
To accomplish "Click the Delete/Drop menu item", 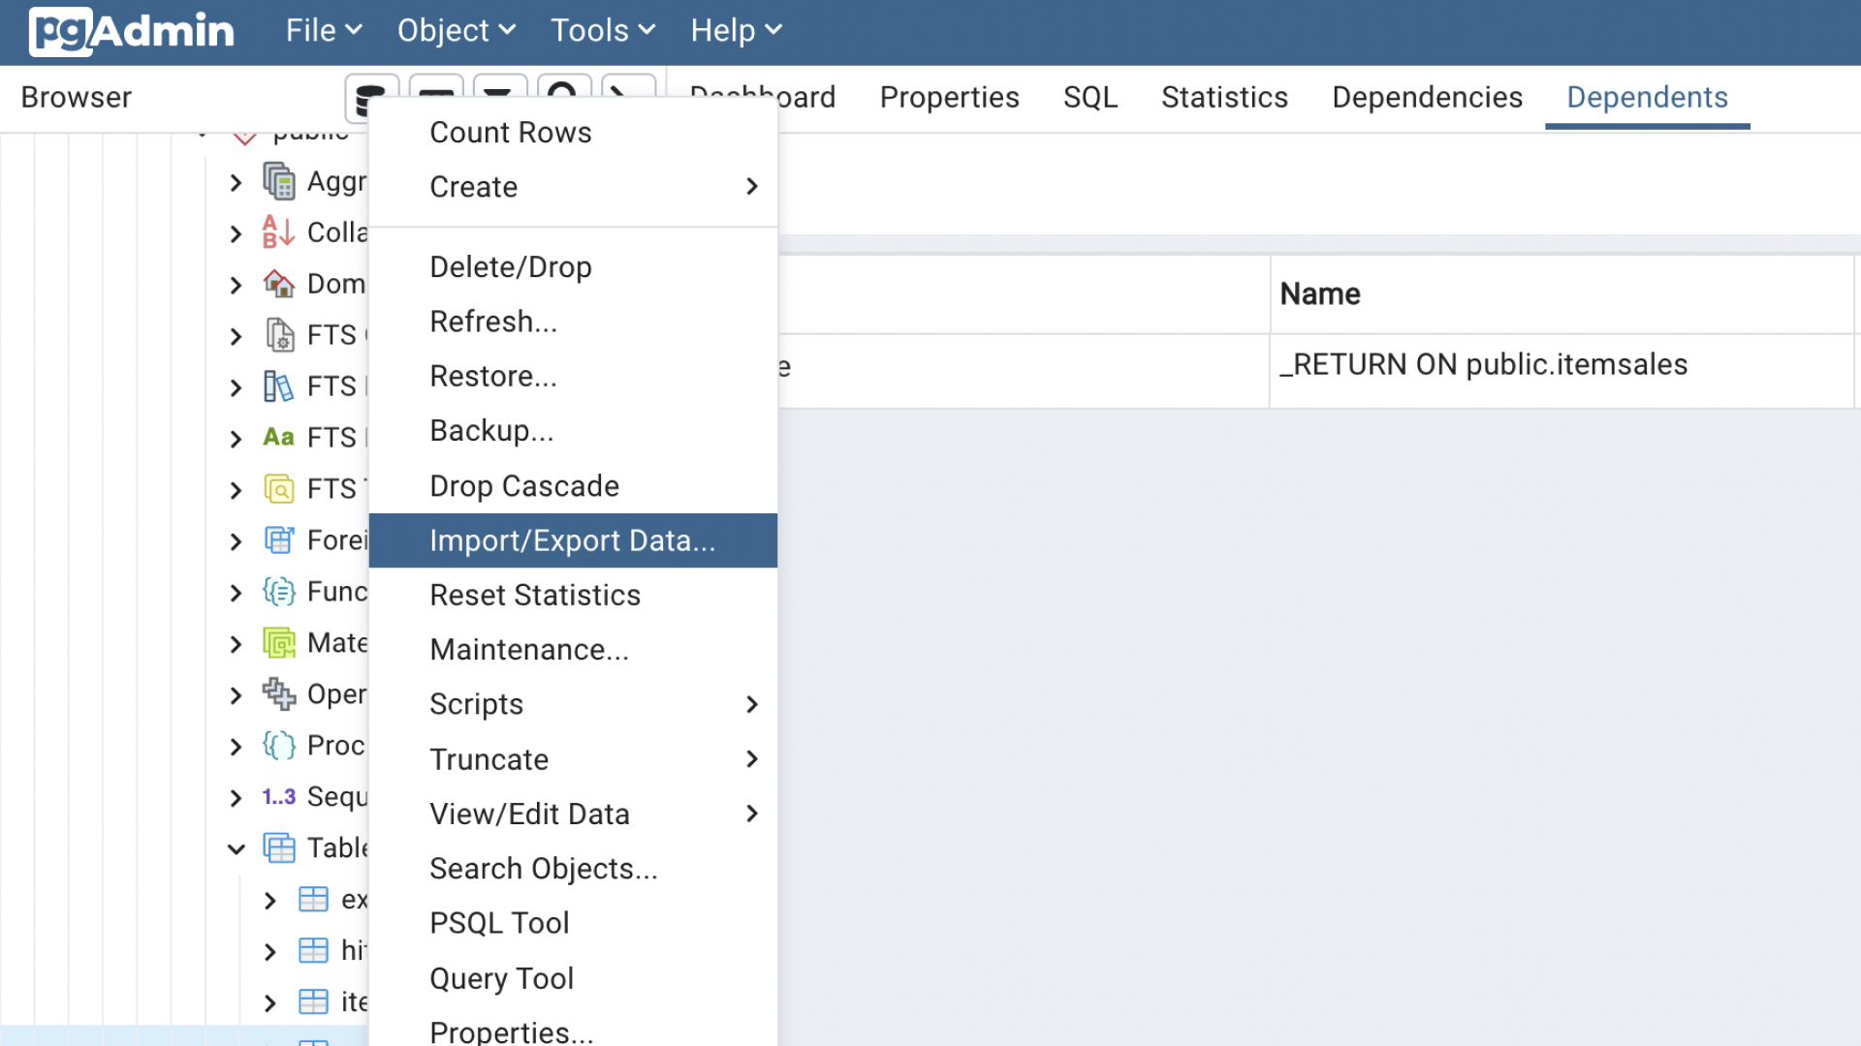I will tap(510, 265).
